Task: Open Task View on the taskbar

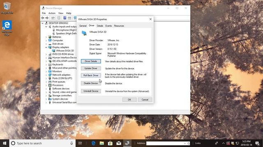Action: click(80, 143)
